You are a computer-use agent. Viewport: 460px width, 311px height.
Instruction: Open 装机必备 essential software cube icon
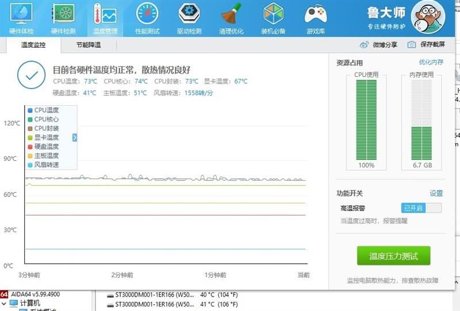(273, 13)
